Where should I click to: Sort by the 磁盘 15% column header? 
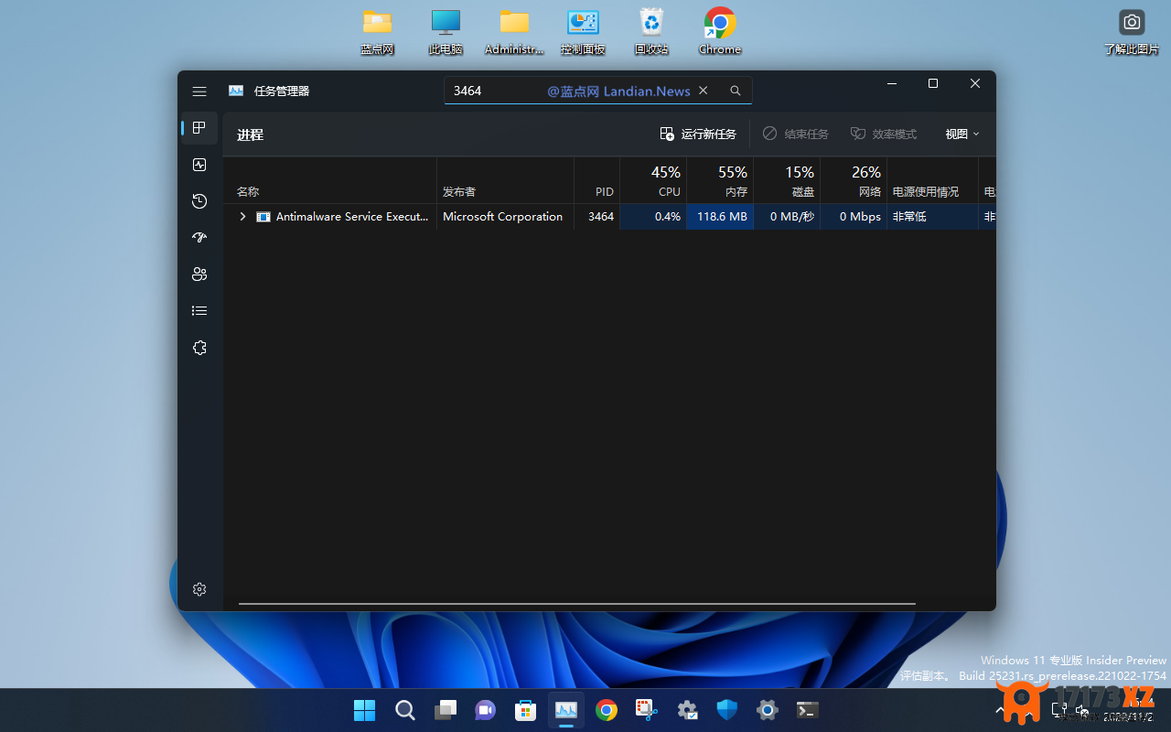[787, 180]
